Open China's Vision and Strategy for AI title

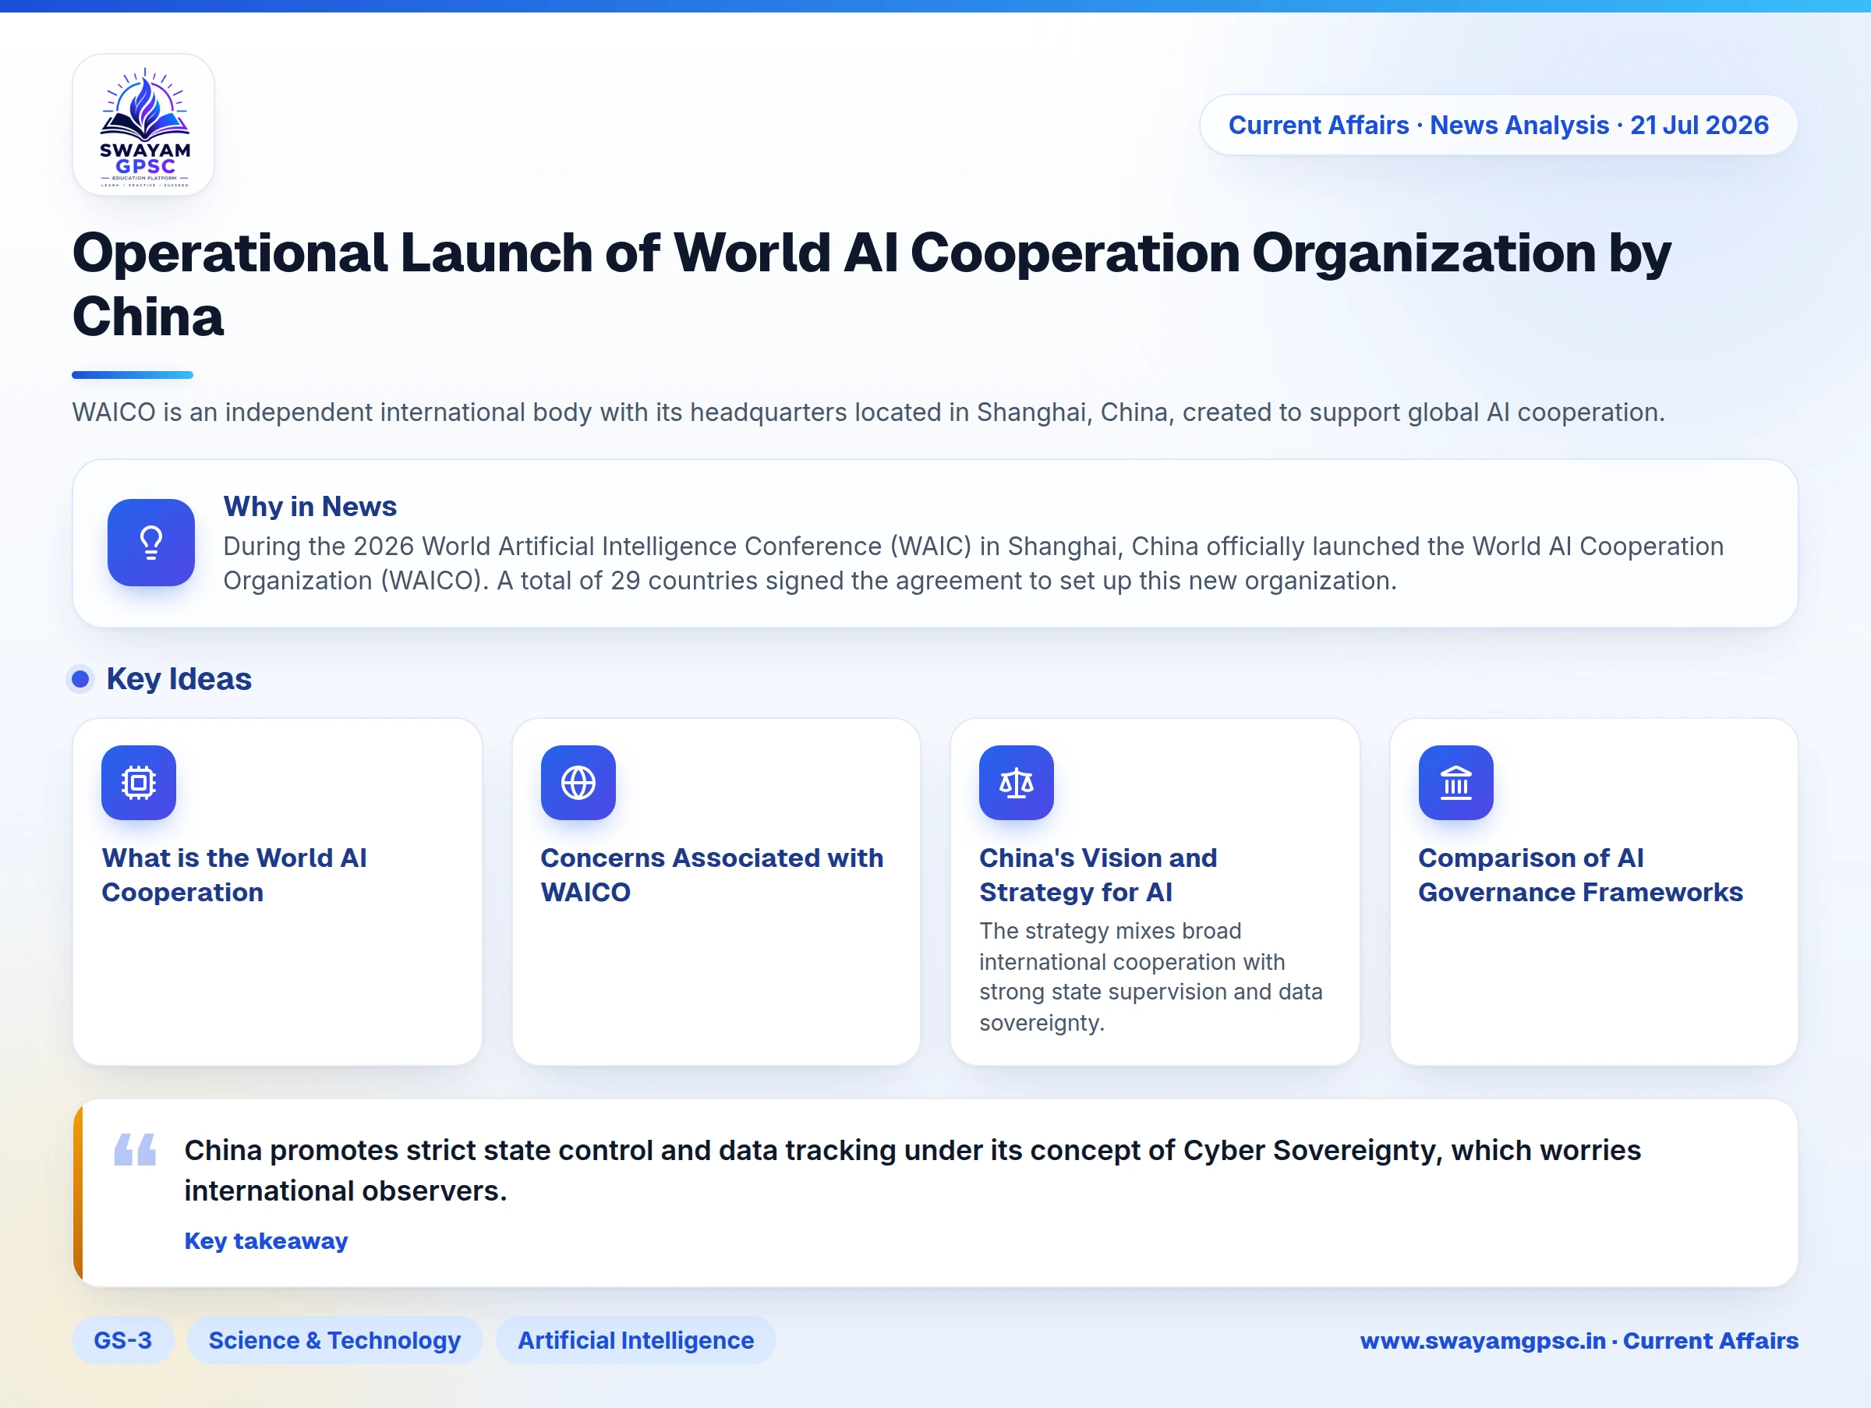(1098, 875)
